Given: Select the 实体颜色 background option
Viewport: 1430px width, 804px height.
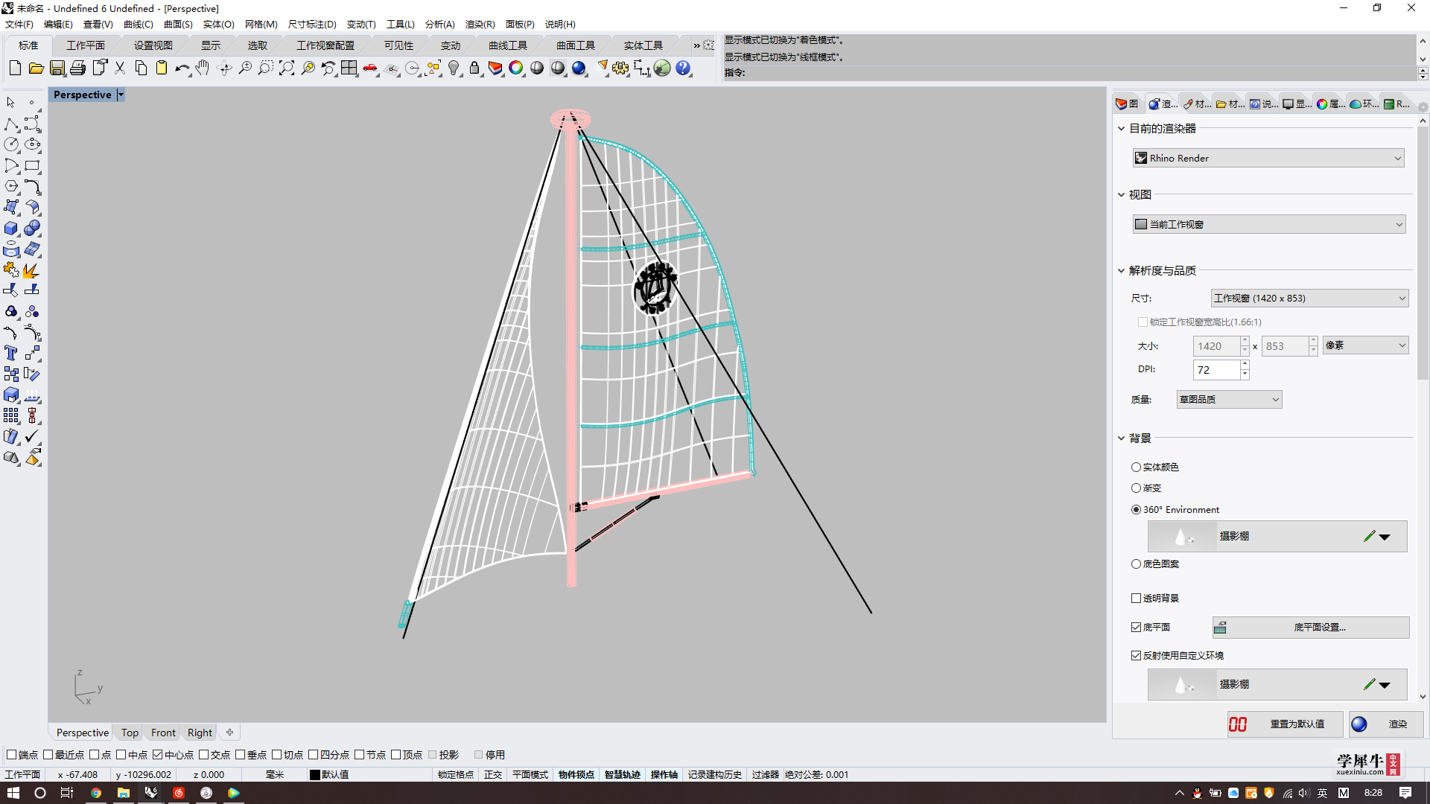Looking at the screenshot, I should click(1136, 468).
